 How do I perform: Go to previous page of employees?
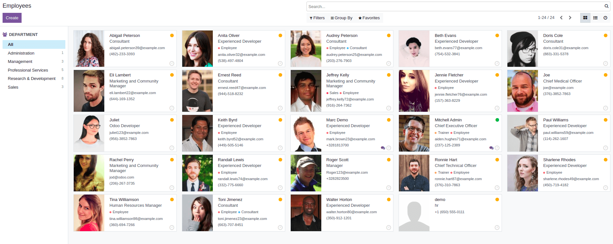(561, 18)
